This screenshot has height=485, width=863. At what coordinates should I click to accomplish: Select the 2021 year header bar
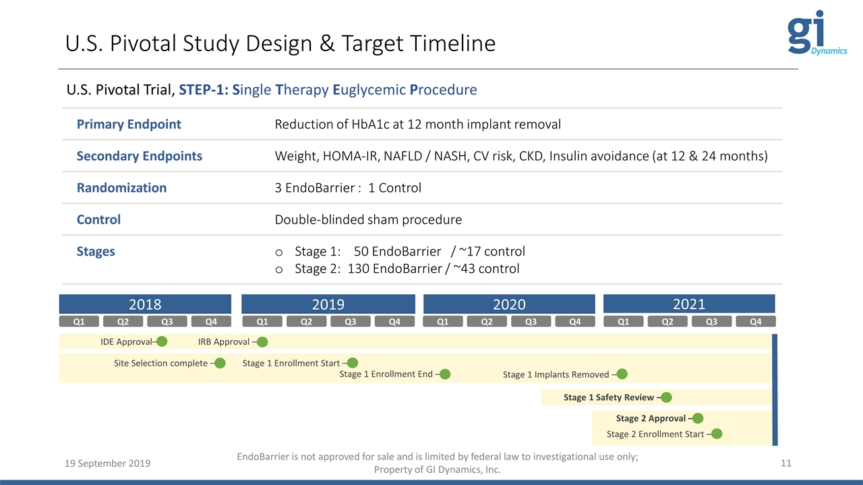(689, 304)
